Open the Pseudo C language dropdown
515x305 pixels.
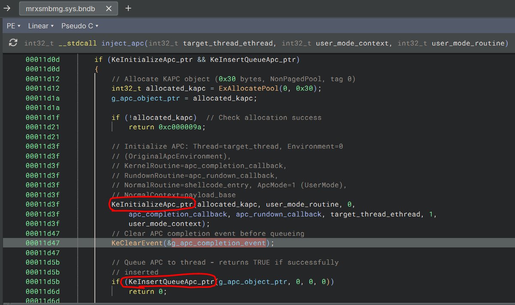tap(80, 26)
